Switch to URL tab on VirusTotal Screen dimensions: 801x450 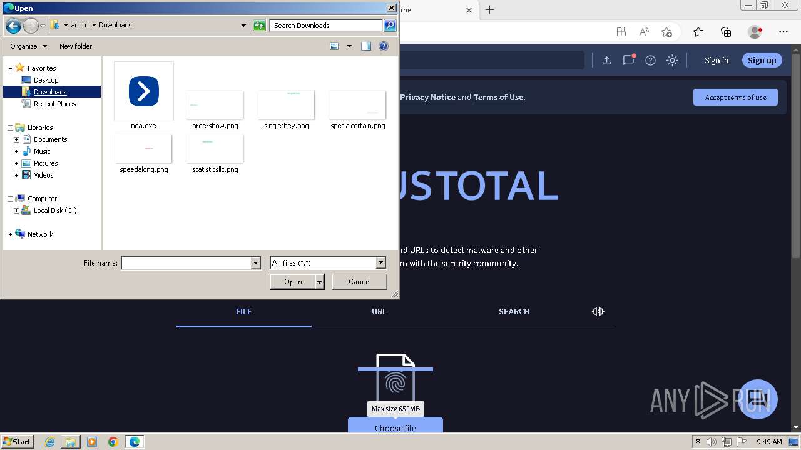[379, 311]
